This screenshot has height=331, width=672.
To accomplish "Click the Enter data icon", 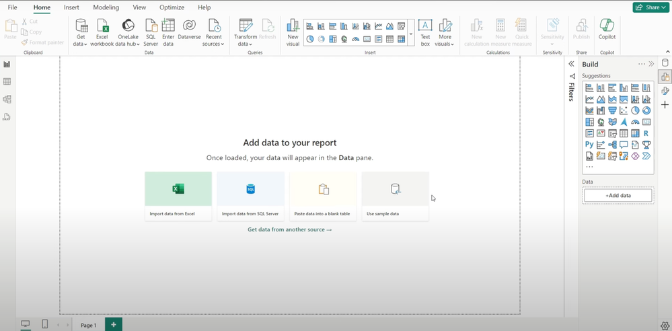I will [168, 32].
